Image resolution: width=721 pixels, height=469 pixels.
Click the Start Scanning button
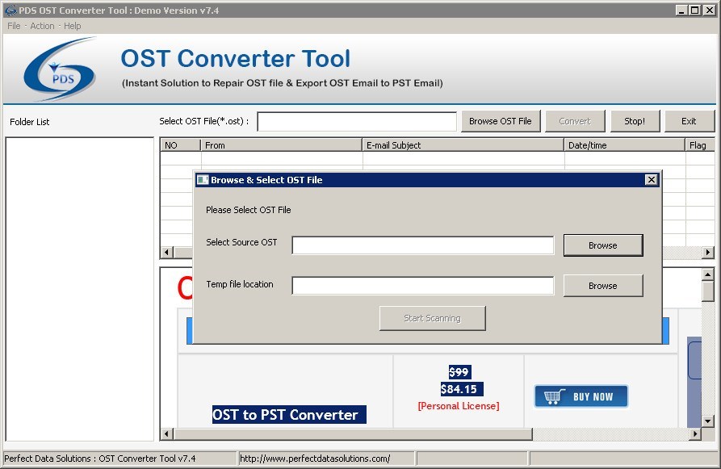pyautogui.click(x=432, y=318)
